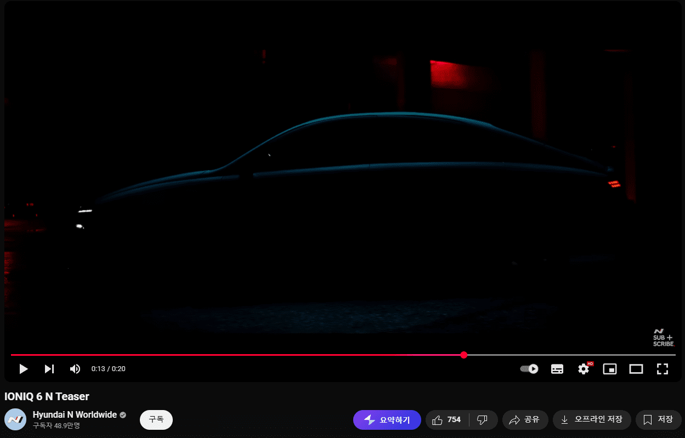685x438 pixels.
Task: Dislike the video
Action: coord(483,420)
